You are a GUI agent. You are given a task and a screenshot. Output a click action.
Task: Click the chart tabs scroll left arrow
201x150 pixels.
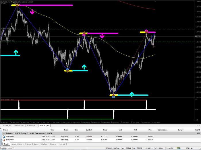pyautogui.click(x=197, y=126)
